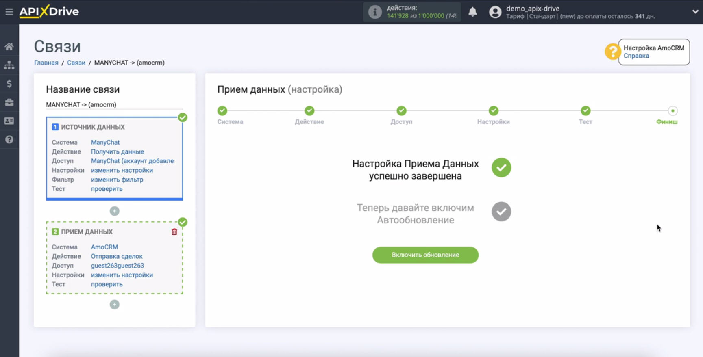The width and height of the screenshot is (703, 357).
Task: Go to Главная breadcrumb link
Action: (x=46, y=63)
